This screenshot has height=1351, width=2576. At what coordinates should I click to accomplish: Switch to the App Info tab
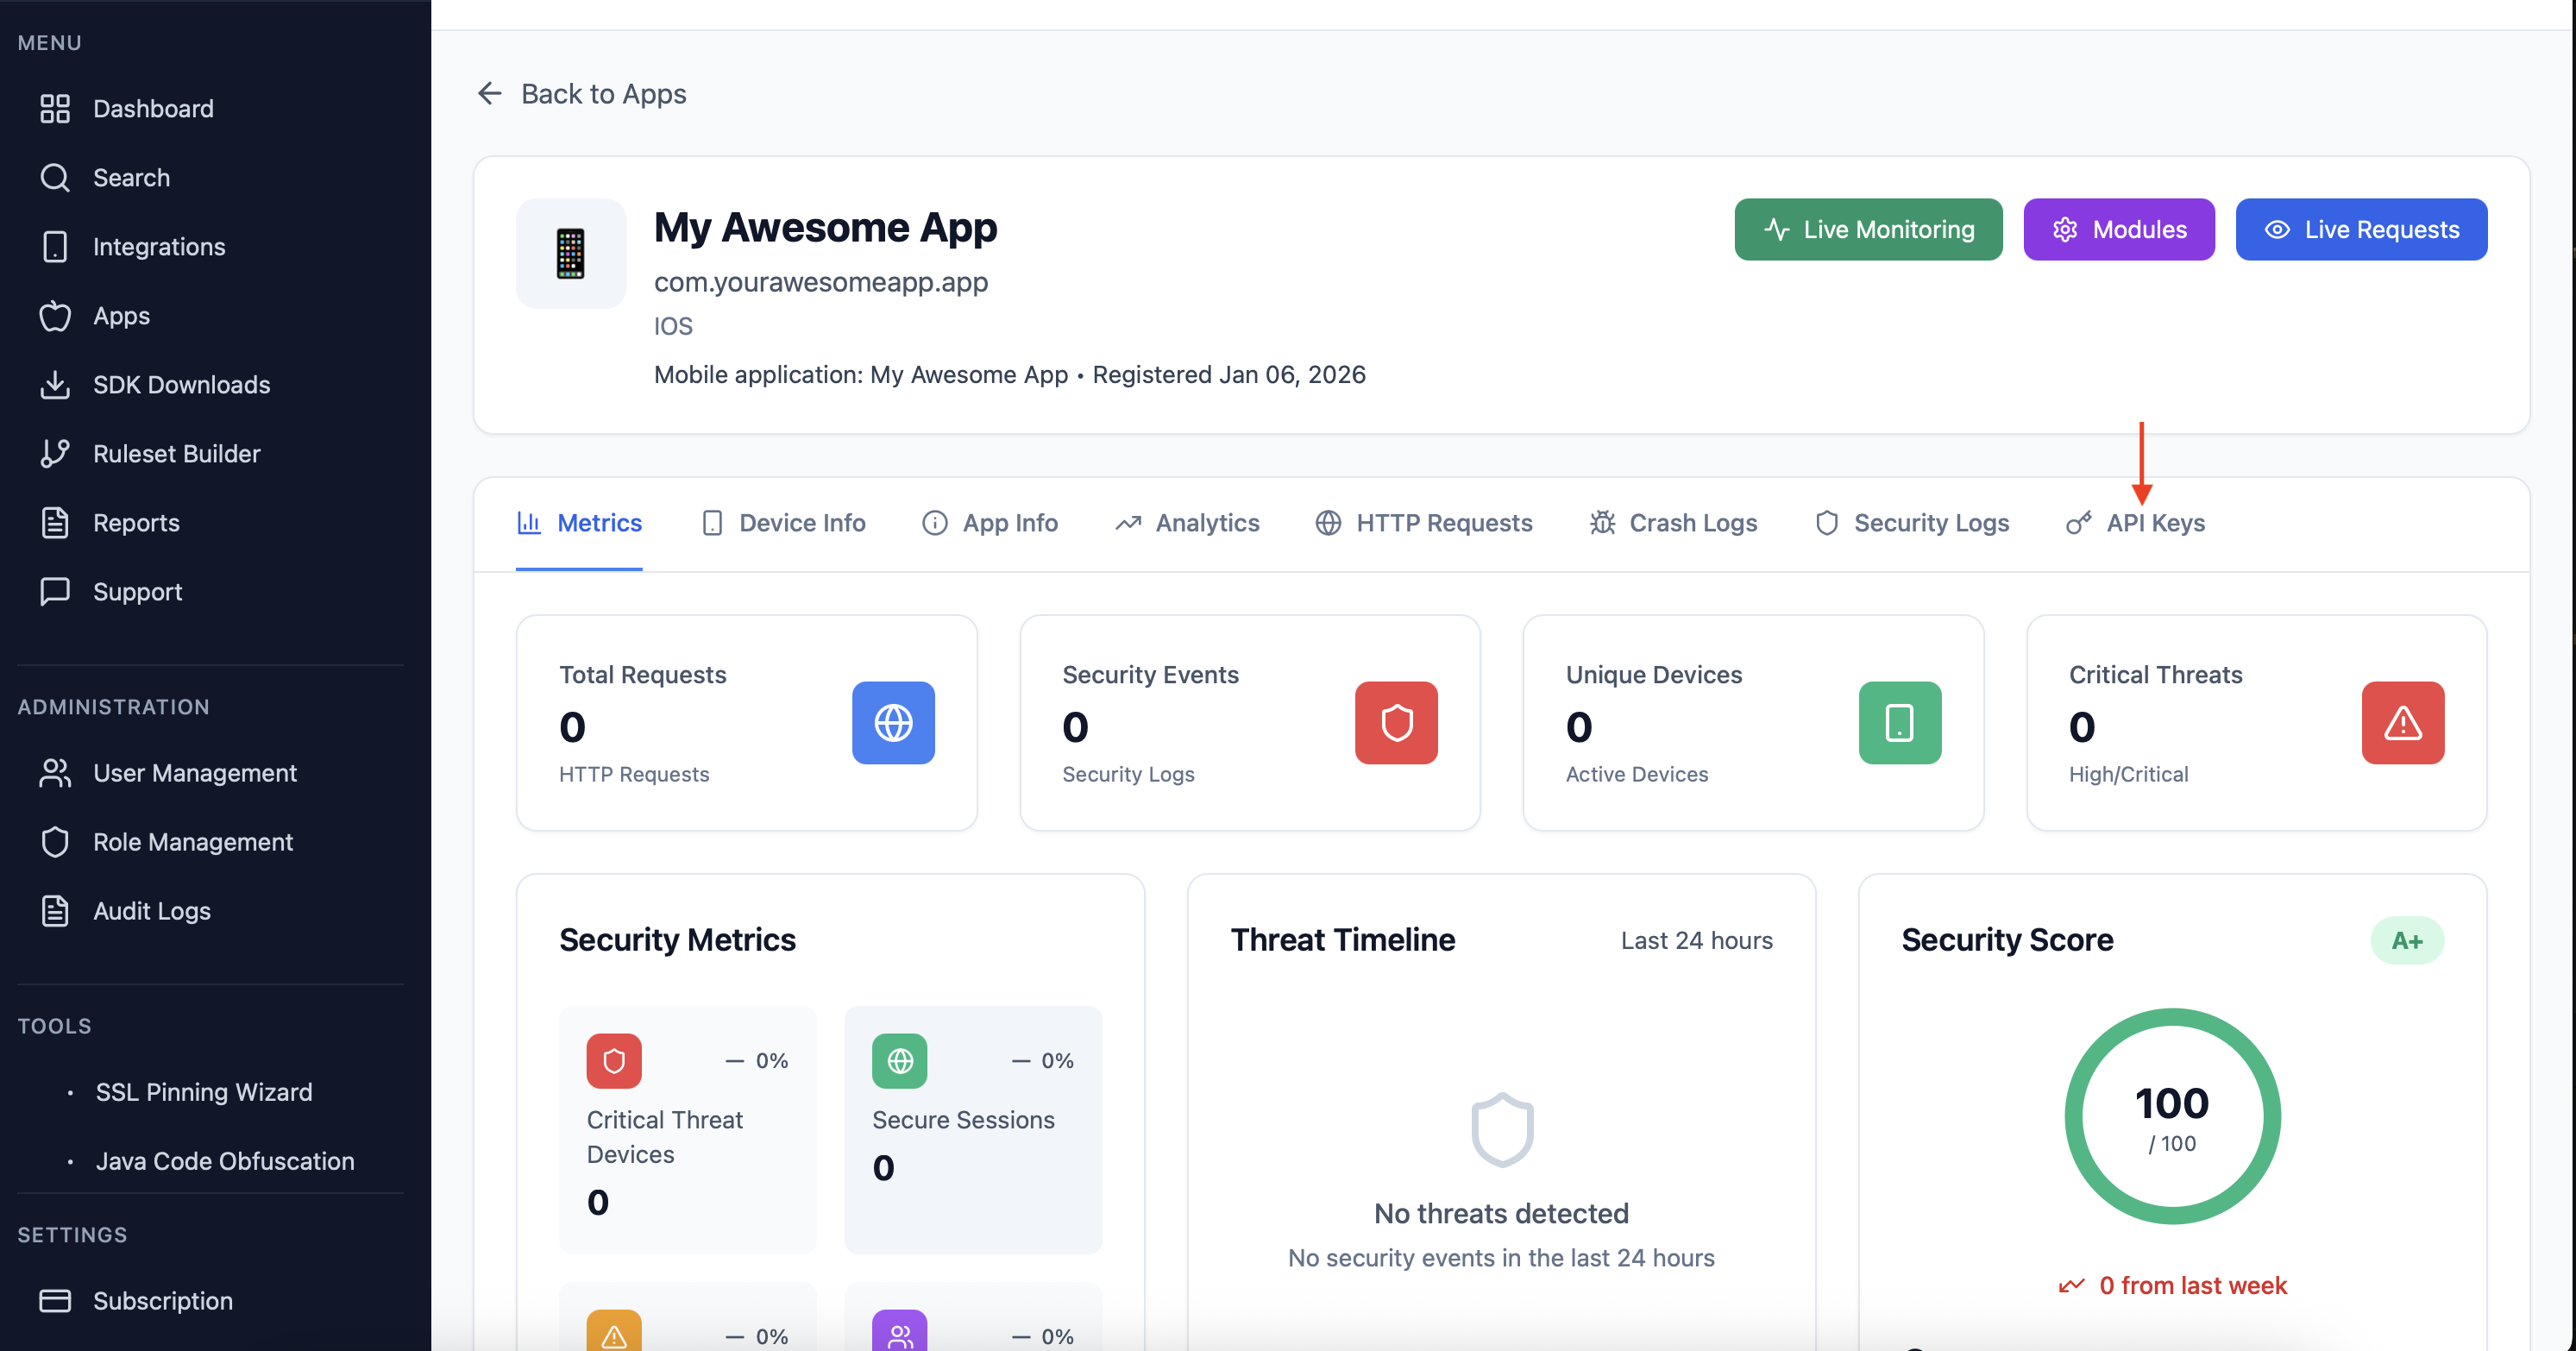pos(990,523)
